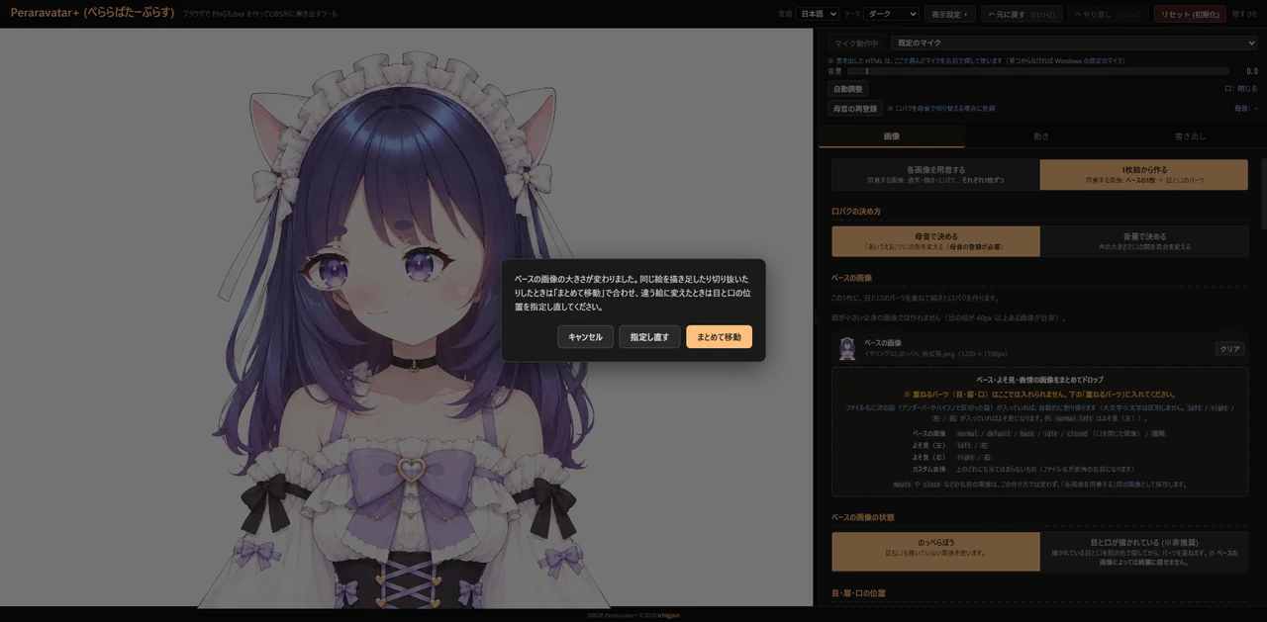The height and width of the screenshot is (622, 1267).
Task: Open the 言語 language dropdown (日本語)
Action: [817, 14]
